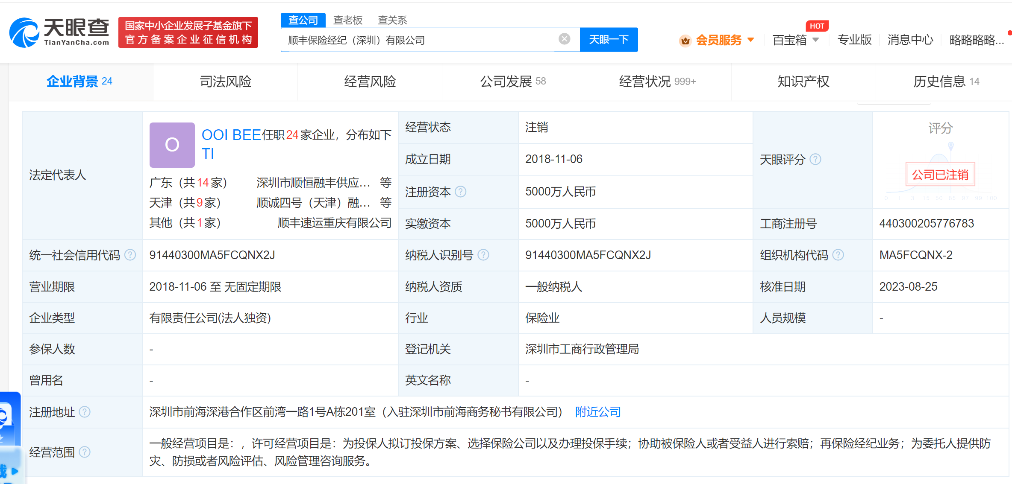
Task: Click the 附近公司 link
Action: 598,412
